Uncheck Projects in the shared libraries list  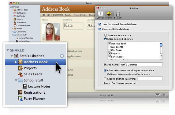click(x=110, y=53)
